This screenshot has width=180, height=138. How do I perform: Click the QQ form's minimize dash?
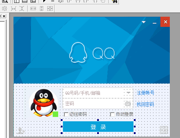tap(155, 23)
